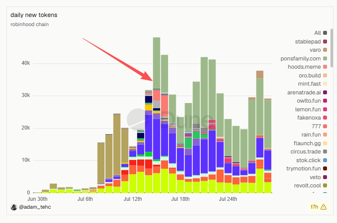The image size is (337, 223).
Task: Open the @adam_tehc profile link
Action: pyautogui.click(x=35, y=207)
